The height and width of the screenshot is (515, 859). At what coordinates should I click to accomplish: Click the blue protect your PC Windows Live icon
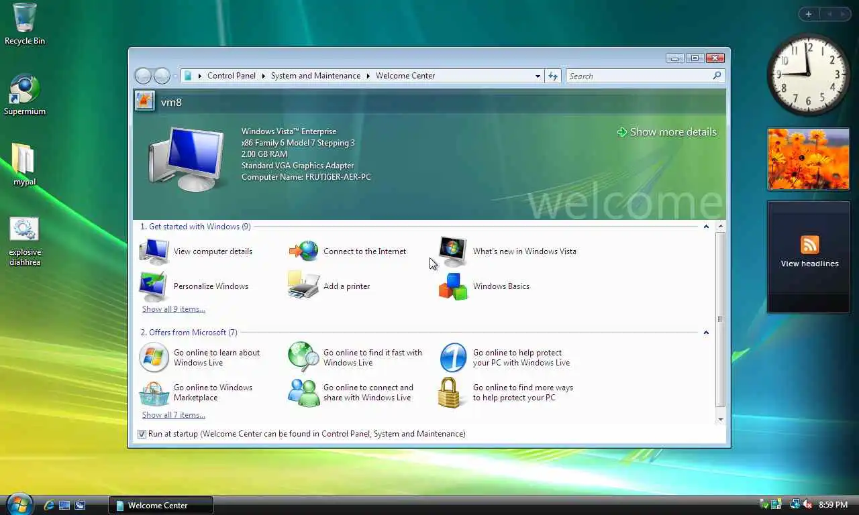tap(453, 357)
